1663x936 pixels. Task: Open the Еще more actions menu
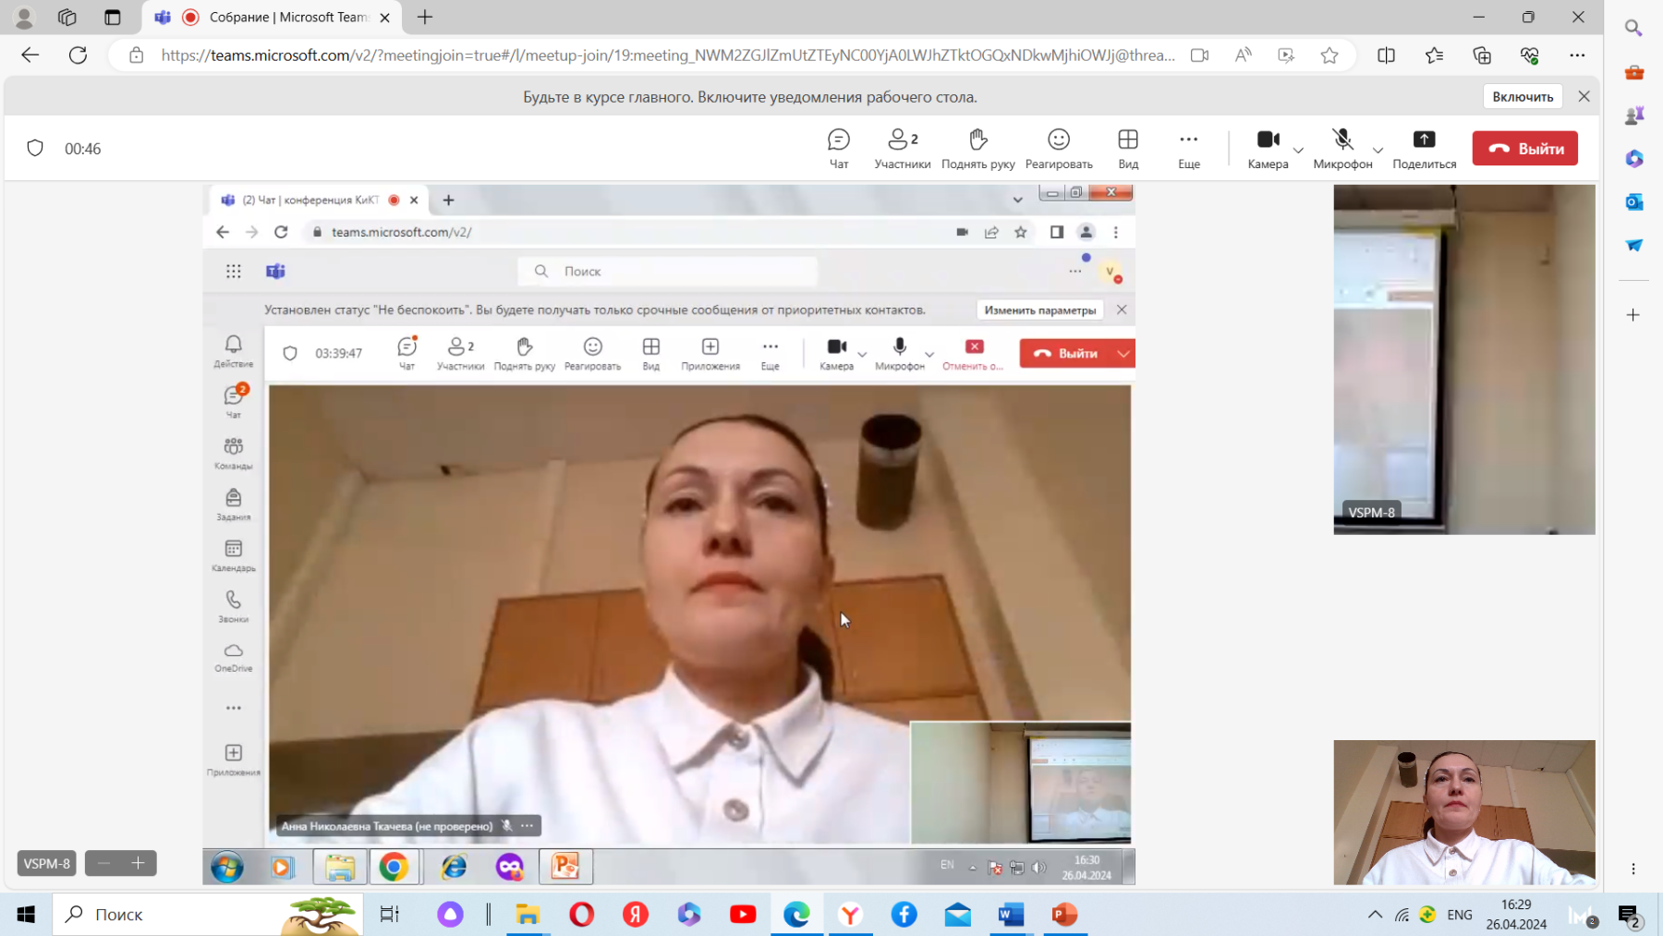1188,148
